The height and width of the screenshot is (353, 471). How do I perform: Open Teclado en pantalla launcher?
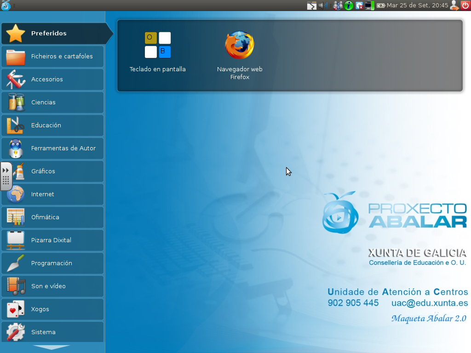click(x=158, y=46)
